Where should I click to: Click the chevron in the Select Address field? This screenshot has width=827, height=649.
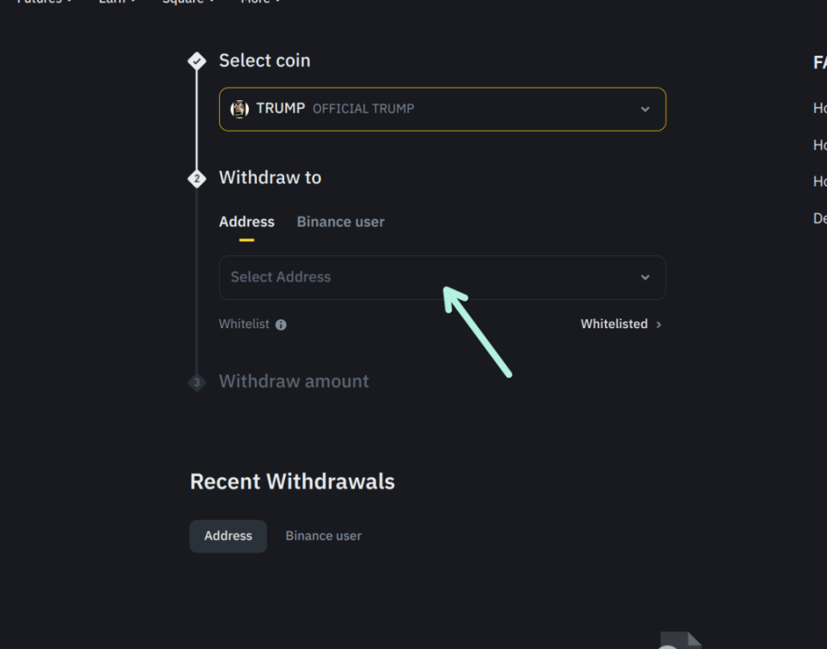[x=645, y=277]
